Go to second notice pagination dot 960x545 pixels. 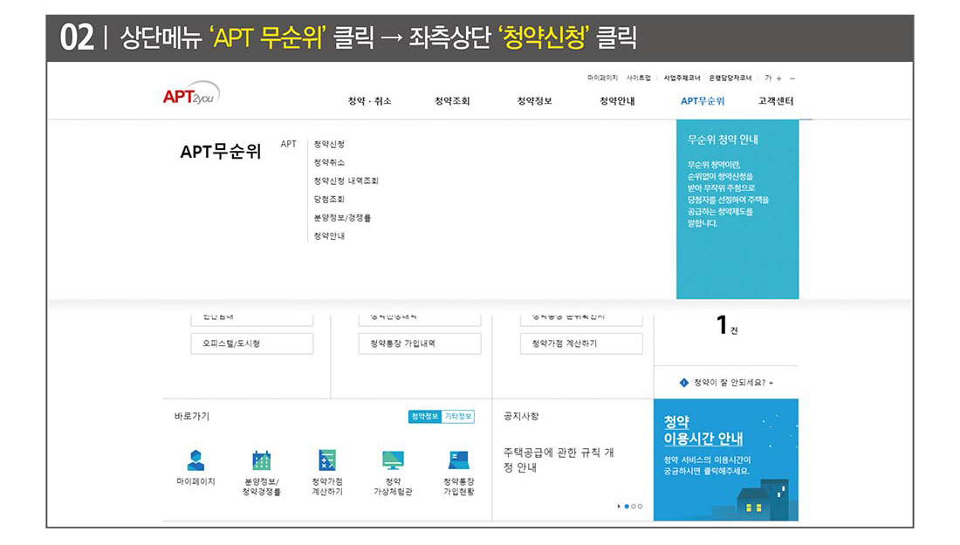pyautogui.click(x=634, y=507)
